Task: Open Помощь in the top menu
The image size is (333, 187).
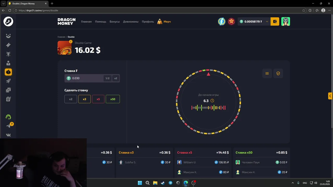Action: tap(101, 22)
